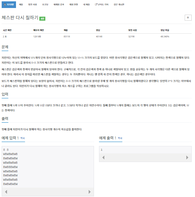The height and width of the screenshot is (197, 195).
Task: Click the 메모리 제한 column header
Action: coord(38,30)
